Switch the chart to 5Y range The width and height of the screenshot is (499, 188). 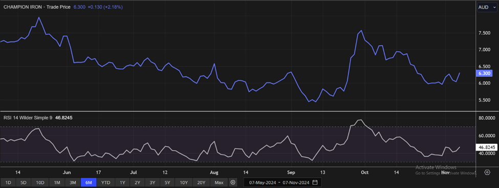tap(167, 182)
